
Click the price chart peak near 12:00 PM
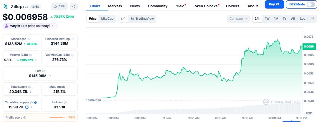pos(277,40)
